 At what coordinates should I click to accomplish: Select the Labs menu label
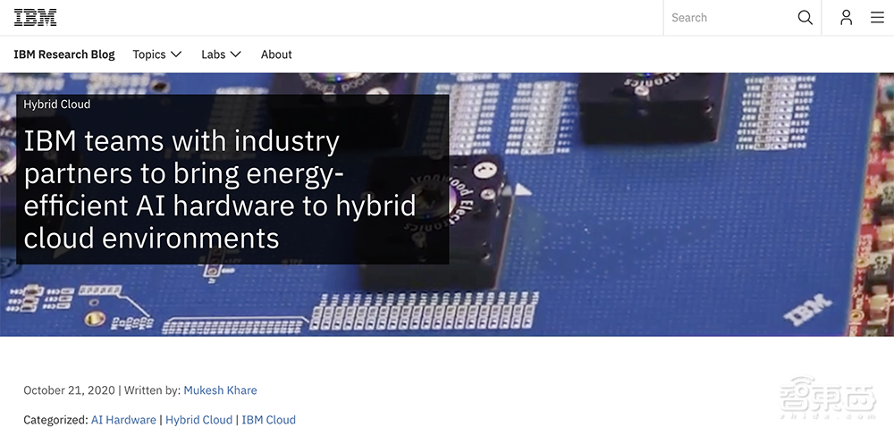coord(214,54)
